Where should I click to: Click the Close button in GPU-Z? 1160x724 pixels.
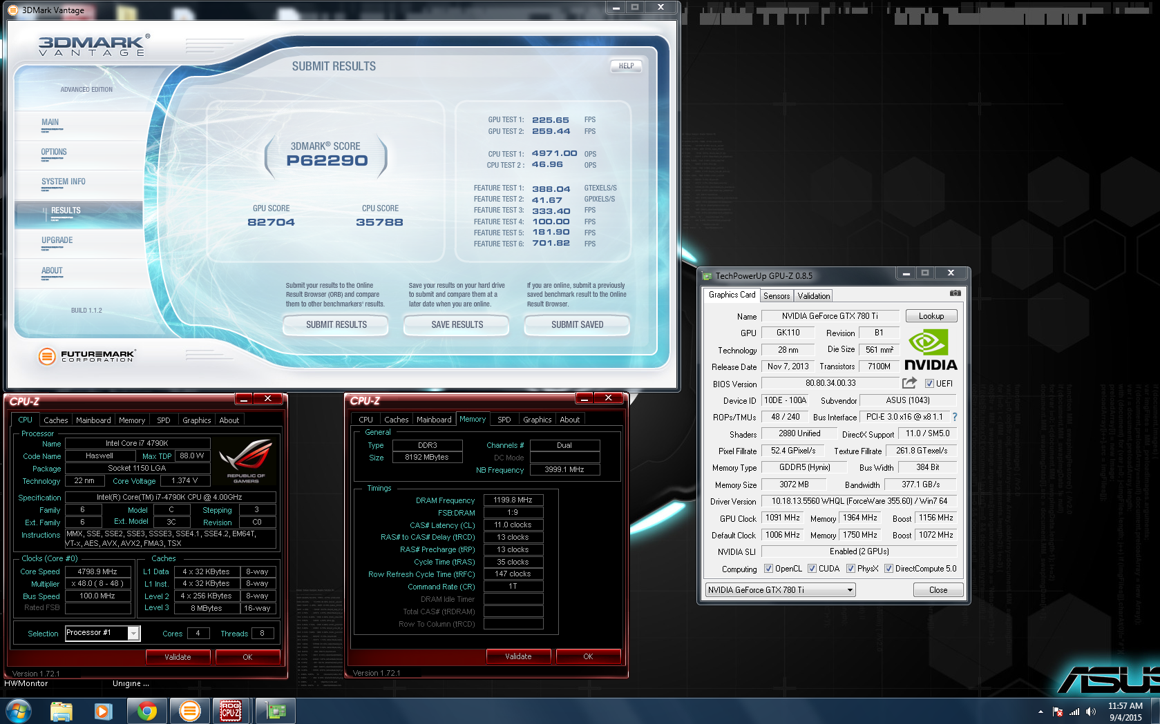click(x=938, y=590)
